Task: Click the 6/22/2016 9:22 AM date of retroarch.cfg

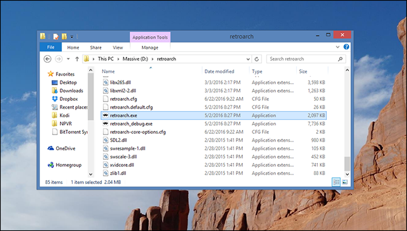Action: click(224, 99)
